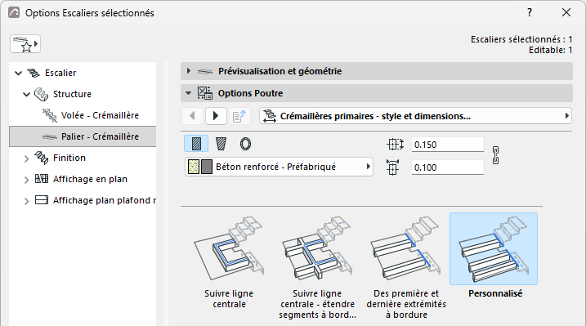Click the Crémaillères primaires stair icon
This screenshot has width=586, height=326.
pyautogui.click(x=270, y=116)
